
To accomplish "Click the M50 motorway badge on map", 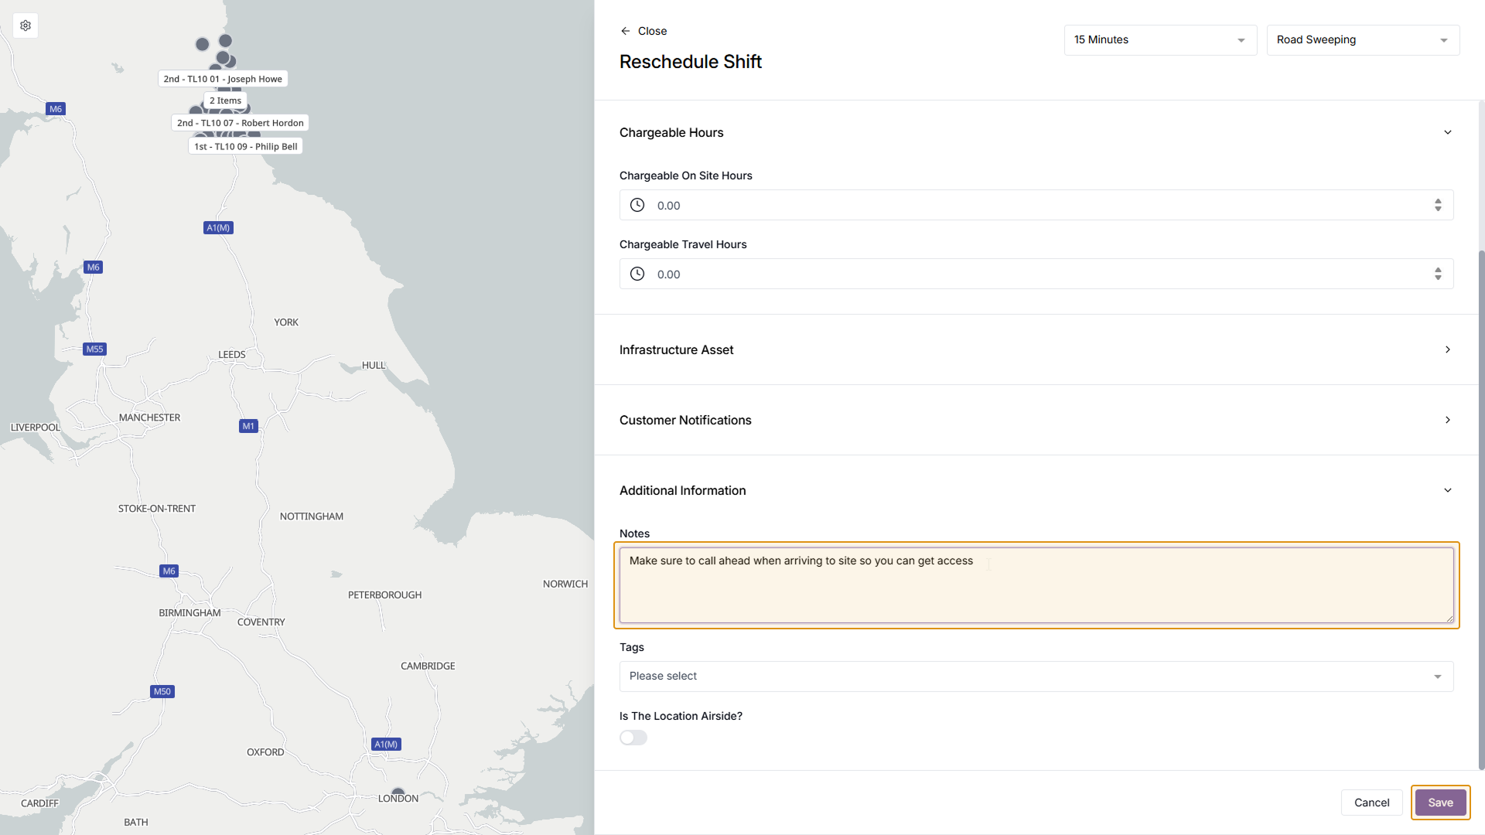I will click(162, 691).
